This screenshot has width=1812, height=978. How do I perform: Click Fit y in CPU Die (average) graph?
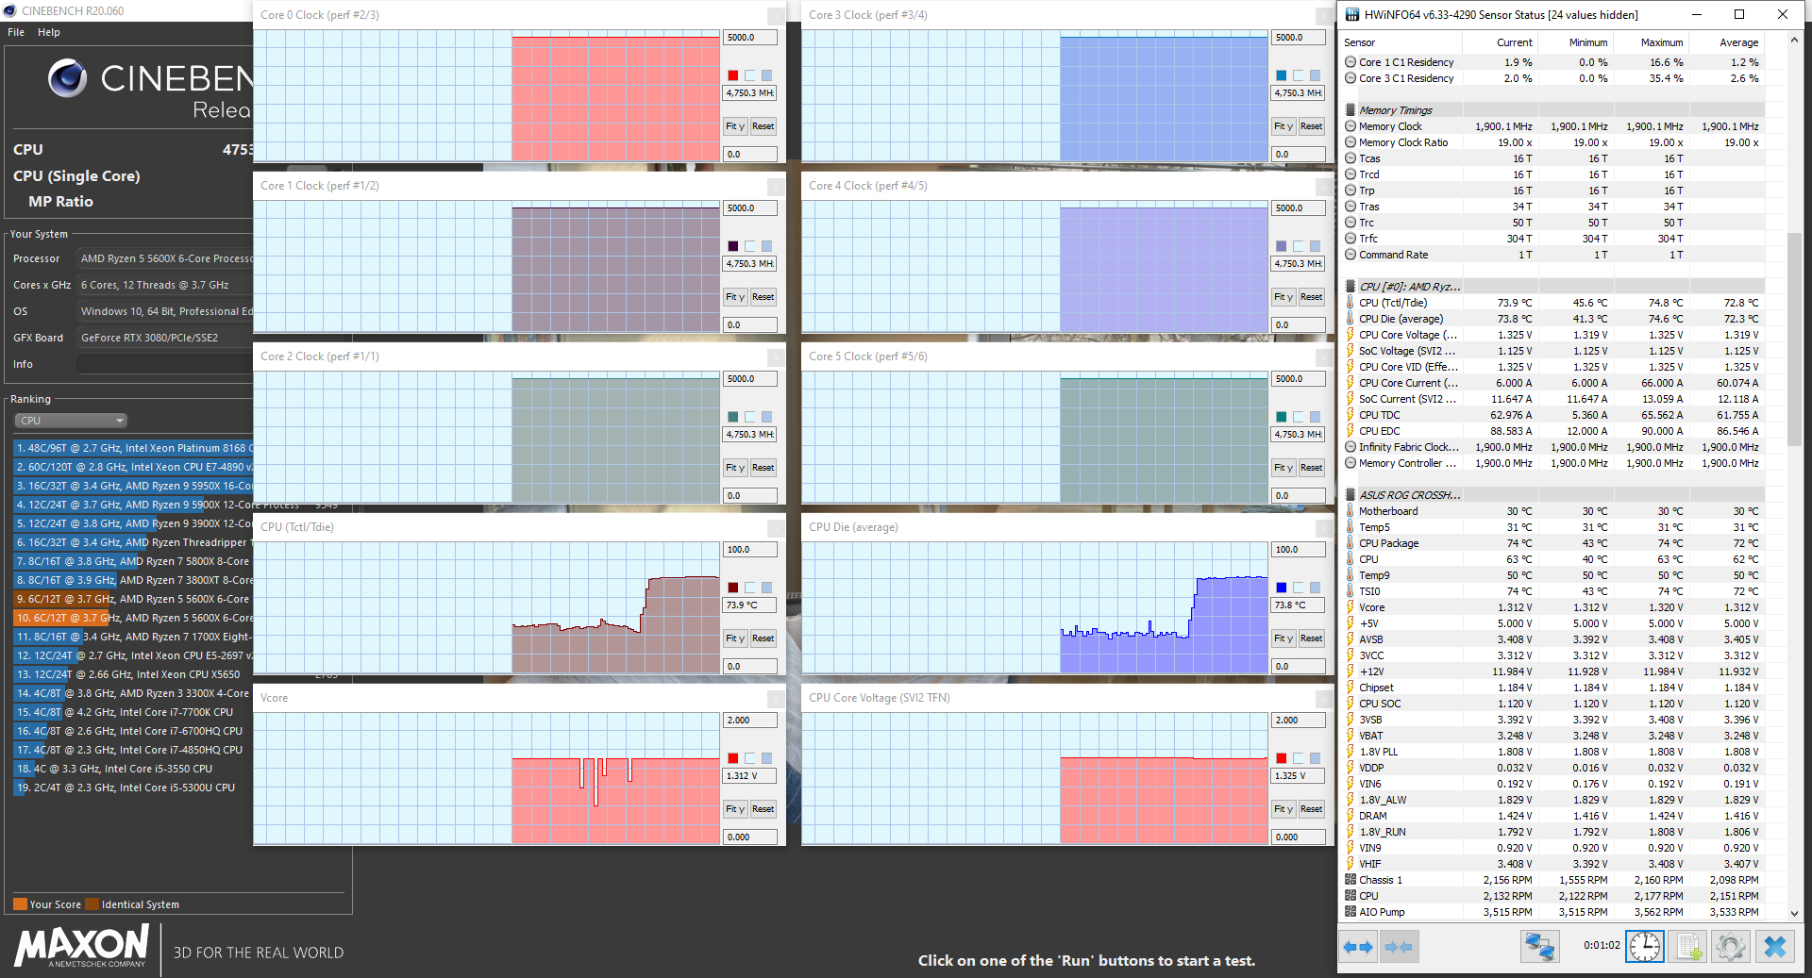pos(1283,638)
